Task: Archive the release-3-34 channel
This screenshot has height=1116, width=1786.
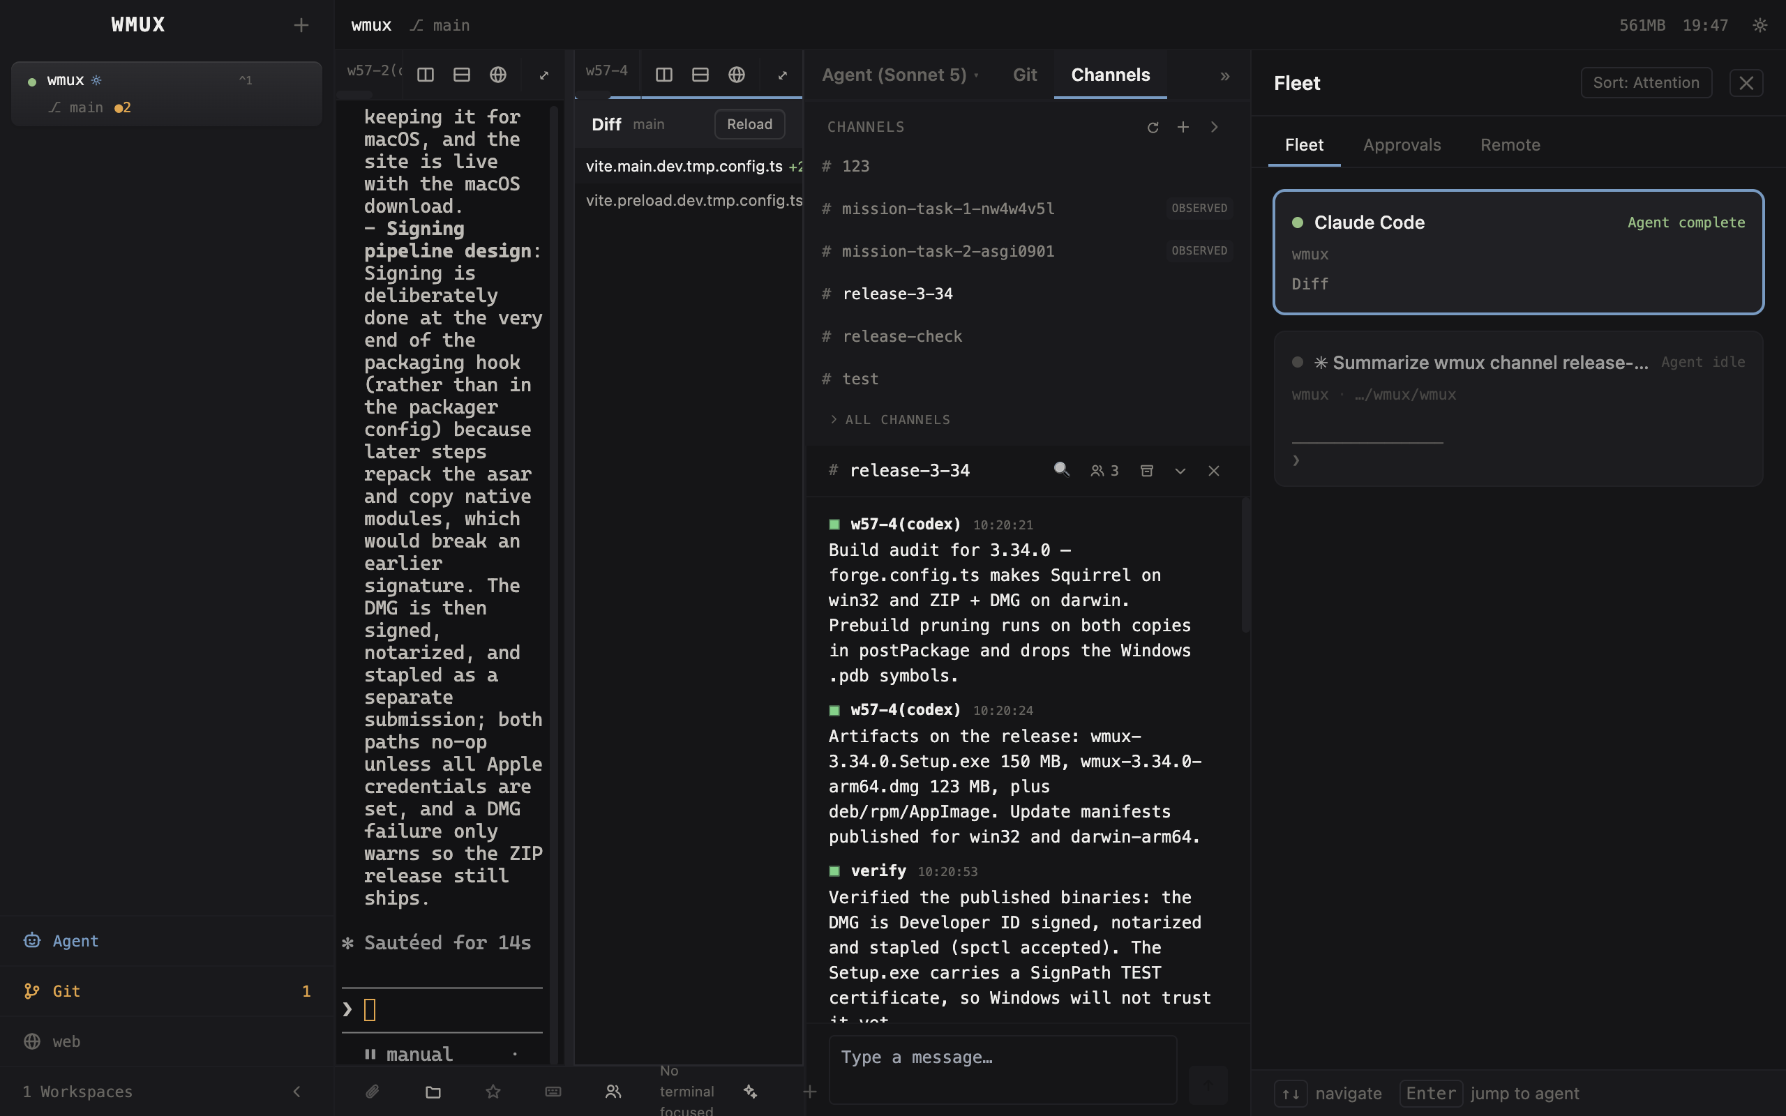Action: pos(1147,470)
